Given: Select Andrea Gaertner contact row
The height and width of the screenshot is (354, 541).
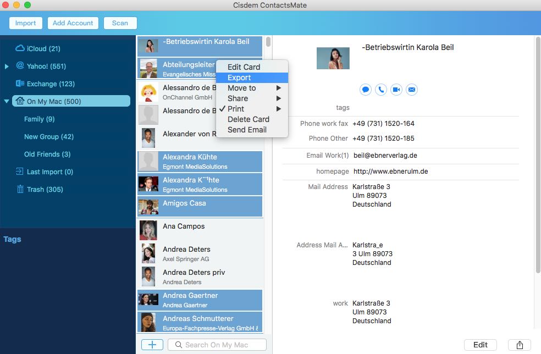Looking at the screenshot, I should [200, 300].
